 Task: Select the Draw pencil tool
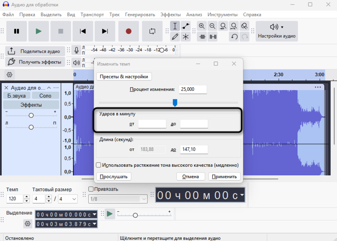point(175,37)
